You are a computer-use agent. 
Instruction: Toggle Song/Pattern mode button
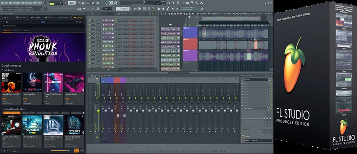[52, 4]
